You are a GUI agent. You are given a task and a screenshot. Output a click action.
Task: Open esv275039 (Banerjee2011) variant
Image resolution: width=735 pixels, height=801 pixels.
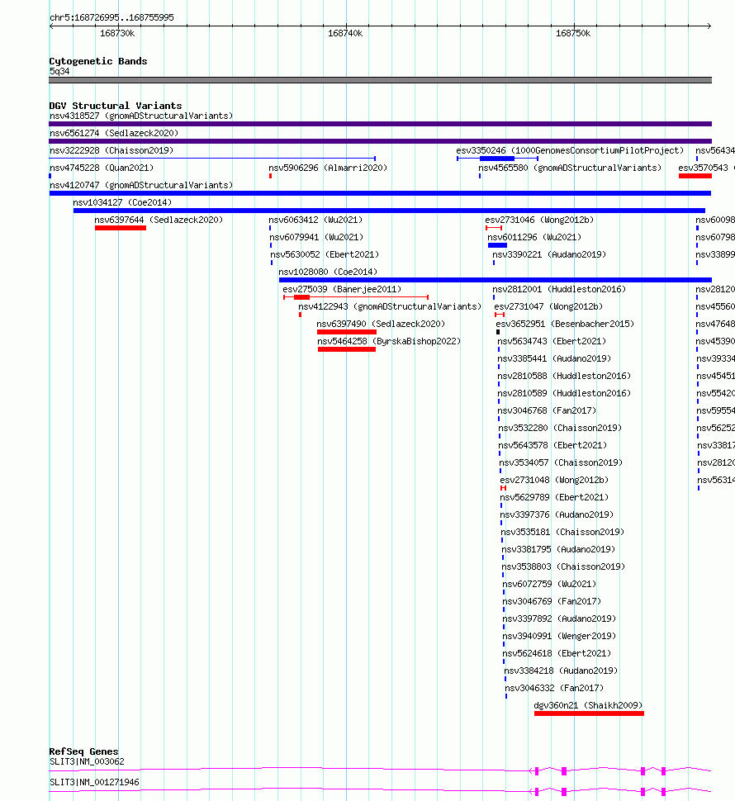pyautogui.click(x=342, y=290)
